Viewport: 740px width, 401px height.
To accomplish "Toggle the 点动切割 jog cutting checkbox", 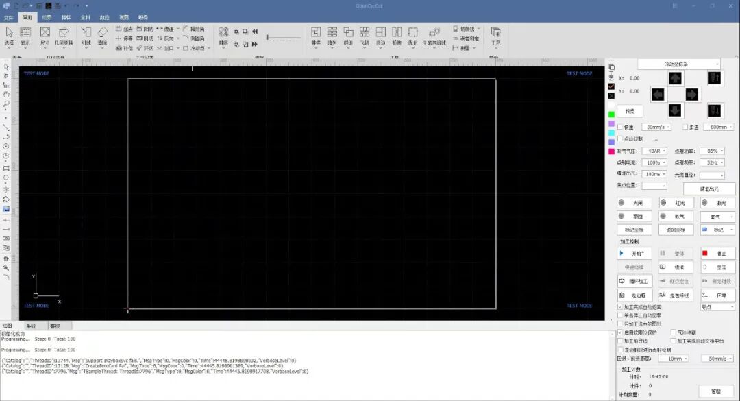I will (620, 139).
